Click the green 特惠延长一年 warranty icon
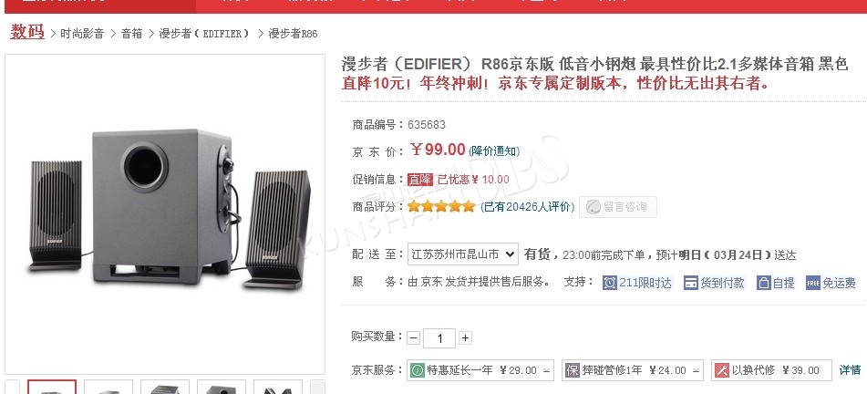The height and width of the screenshot is (394, 867). point(417,370)
